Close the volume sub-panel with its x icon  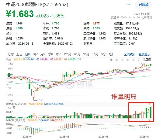coord(149,104)
